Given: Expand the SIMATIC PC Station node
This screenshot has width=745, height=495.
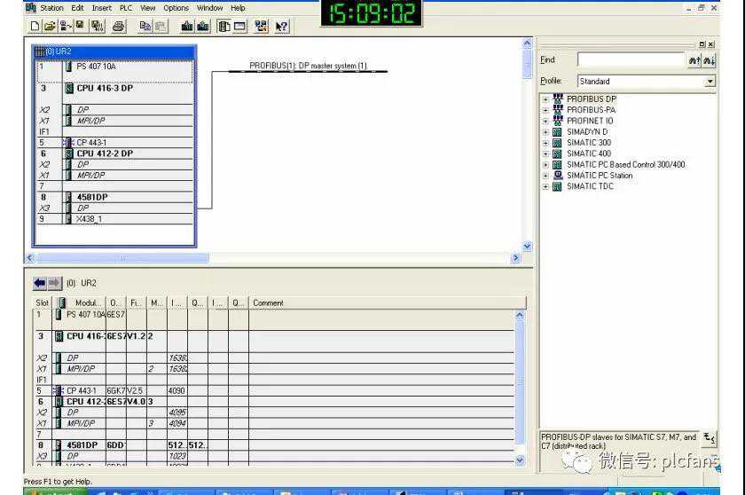Looking at the screenshot, I should [545, 176].
